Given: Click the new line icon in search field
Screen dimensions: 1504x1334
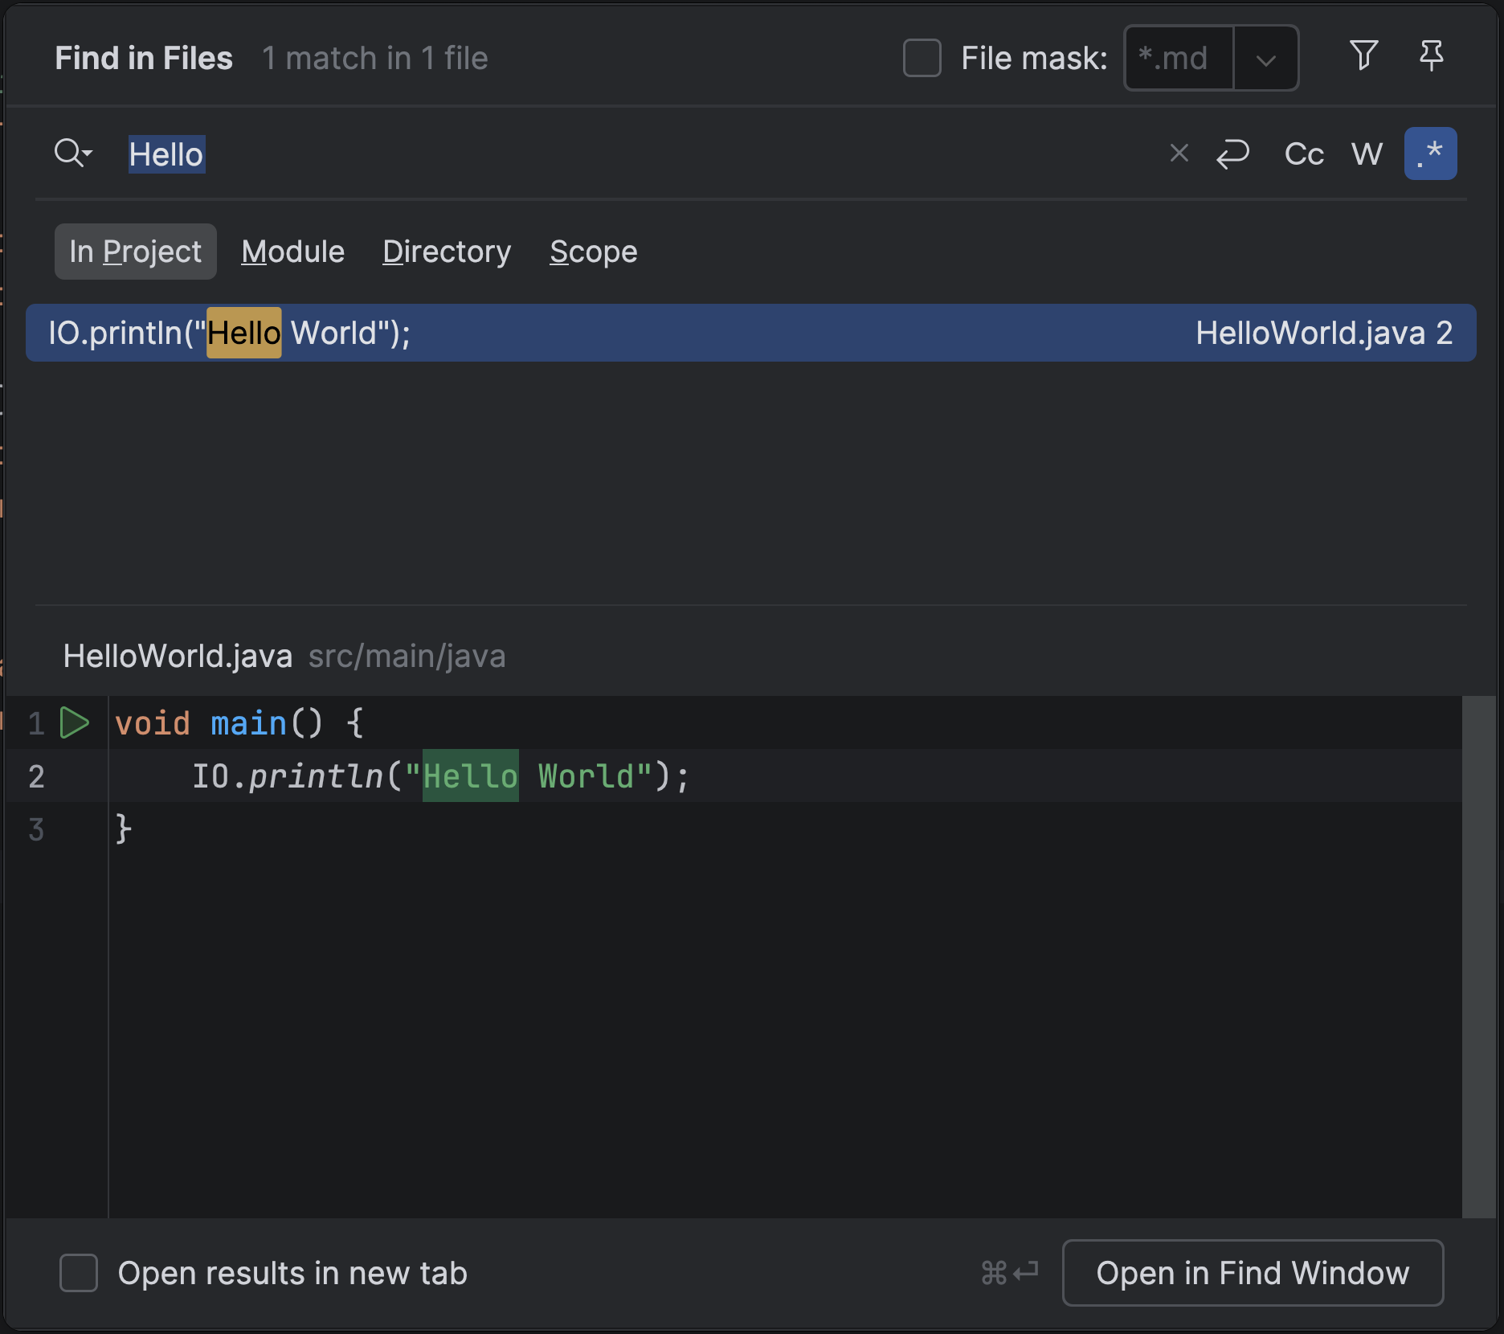Looking at the screenshot, I should coord(1232,153).
